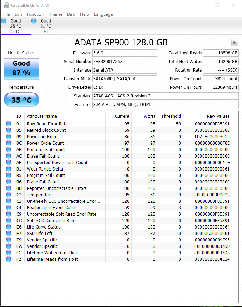Click the Attribute Name column header
The width and height of the screenshot is (242, 307).
point(65,116)
